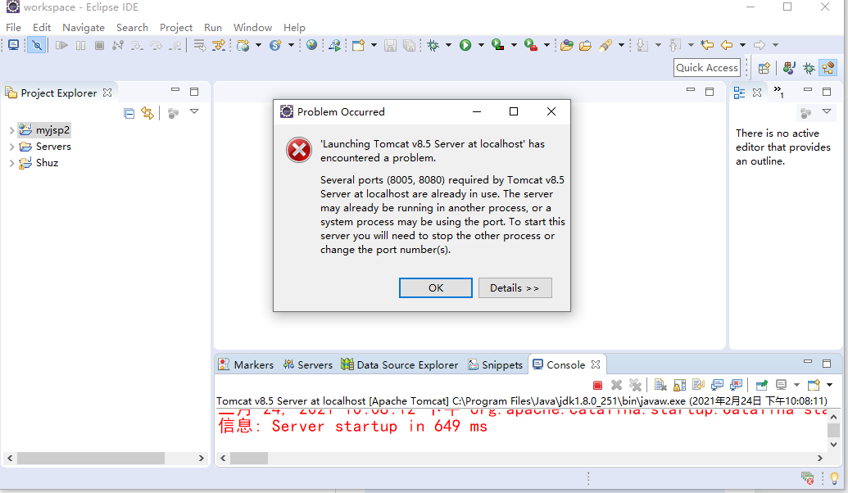Close the Console tab
848x493 pixels.
[596, 364]
